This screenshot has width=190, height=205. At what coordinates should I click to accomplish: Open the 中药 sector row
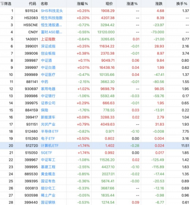(x=45, y=82)
